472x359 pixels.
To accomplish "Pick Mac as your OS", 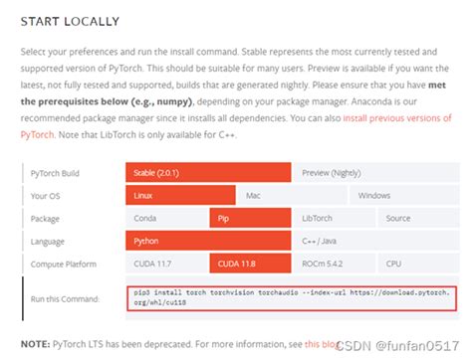I will (x=293, y=195).
